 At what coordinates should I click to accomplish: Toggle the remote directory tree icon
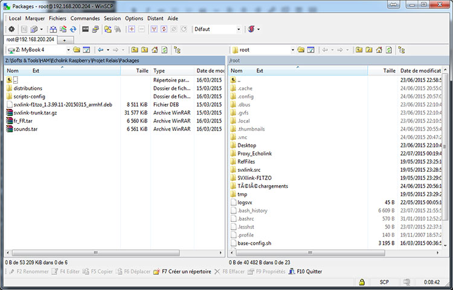[x=402, y=50]
